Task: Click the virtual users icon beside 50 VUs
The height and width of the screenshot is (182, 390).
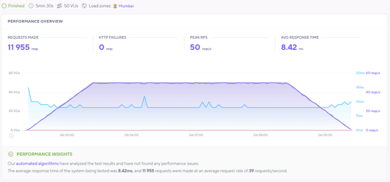Action: pos(59,6)
